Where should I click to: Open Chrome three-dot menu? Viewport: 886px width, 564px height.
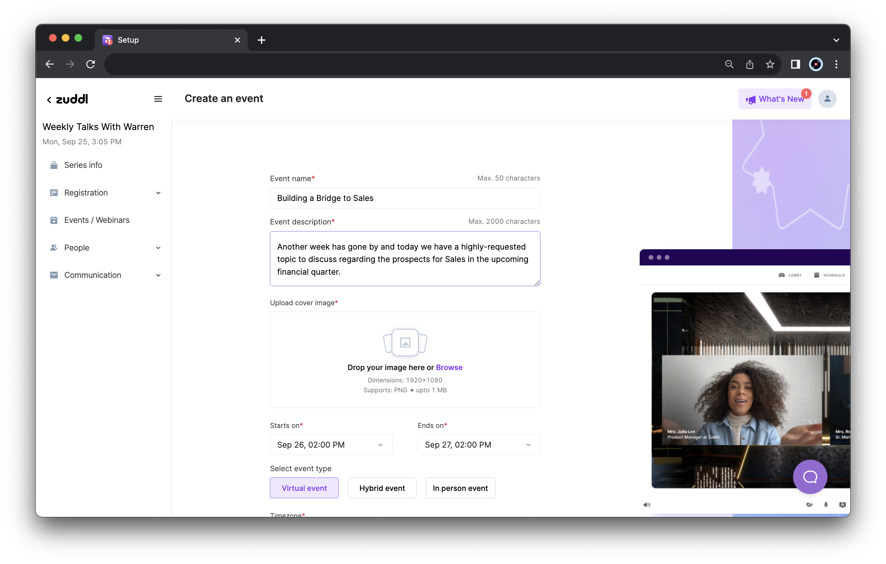[x=836, y=64]
